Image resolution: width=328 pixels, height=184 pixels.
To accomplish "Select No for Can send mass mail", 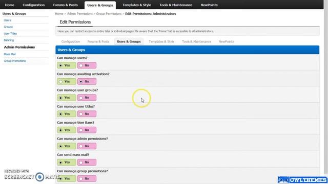I will pos(87,163).
